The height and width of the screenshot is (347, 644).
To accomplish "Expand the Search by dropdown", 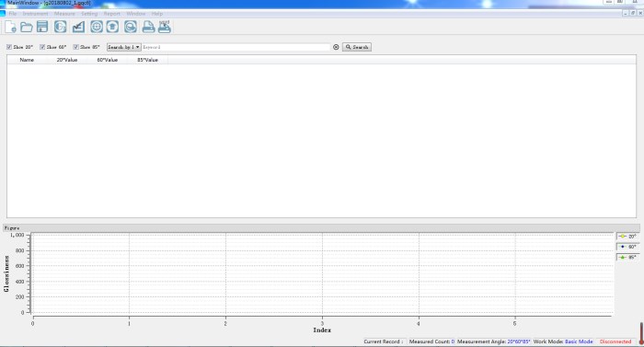I will point(123,47).
